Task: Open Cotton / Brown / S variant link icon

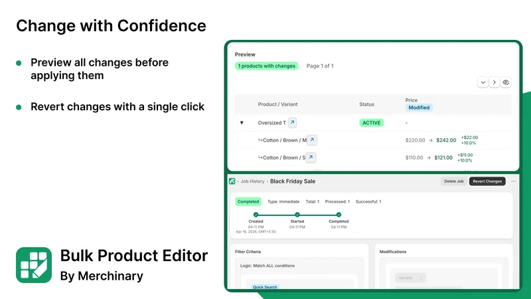Action: [x=311, y=157]
